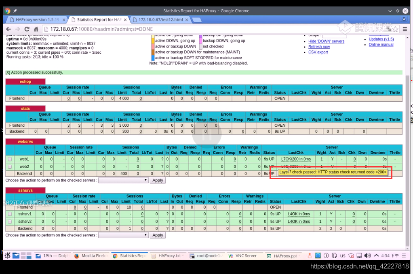Screen dimensions: 413x274
Task: Switch to Mozilla Firefox taskbar window
Action: pyautogui.click(x=91, y=255)
